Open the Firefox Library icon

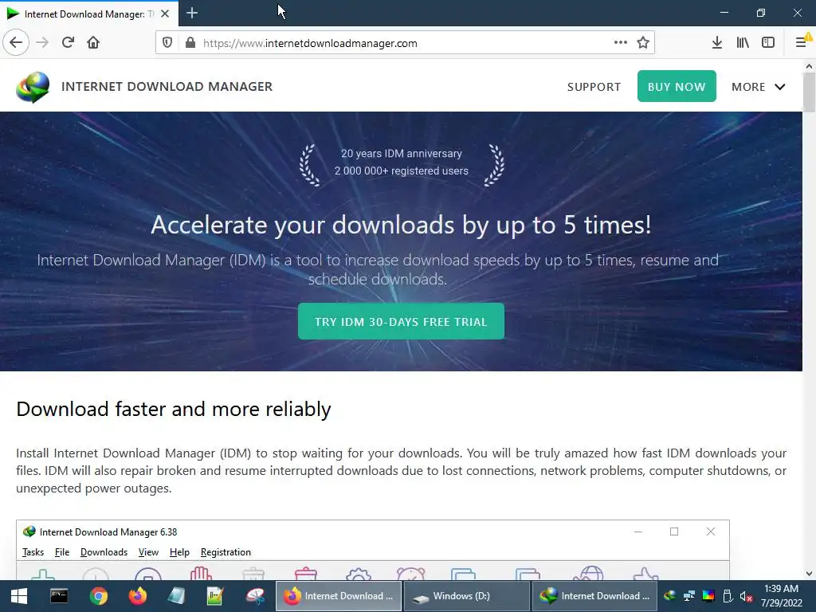pyautogui.click(x=743, y=43)
